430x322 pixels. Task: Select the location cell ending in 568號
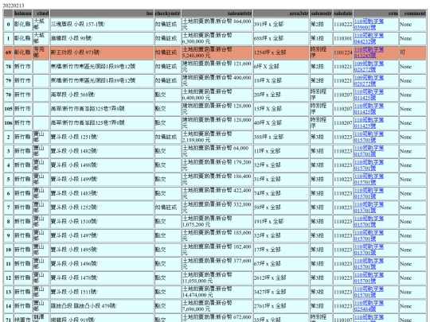(x=102, y=95)
